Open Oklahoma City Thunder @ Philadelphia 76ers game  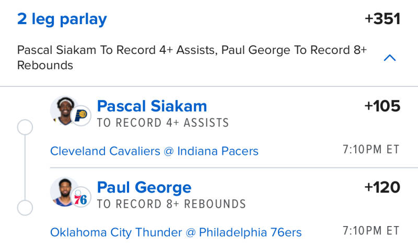click(x=176, y=232)
